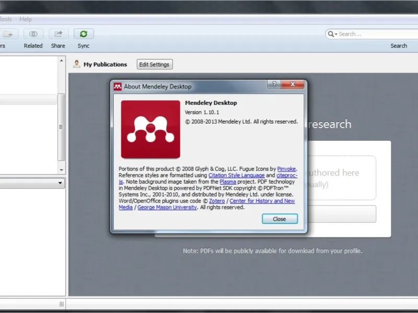Open the Edit Settings button
This screenshot has width=418, height=313.
tap(155, 64)
